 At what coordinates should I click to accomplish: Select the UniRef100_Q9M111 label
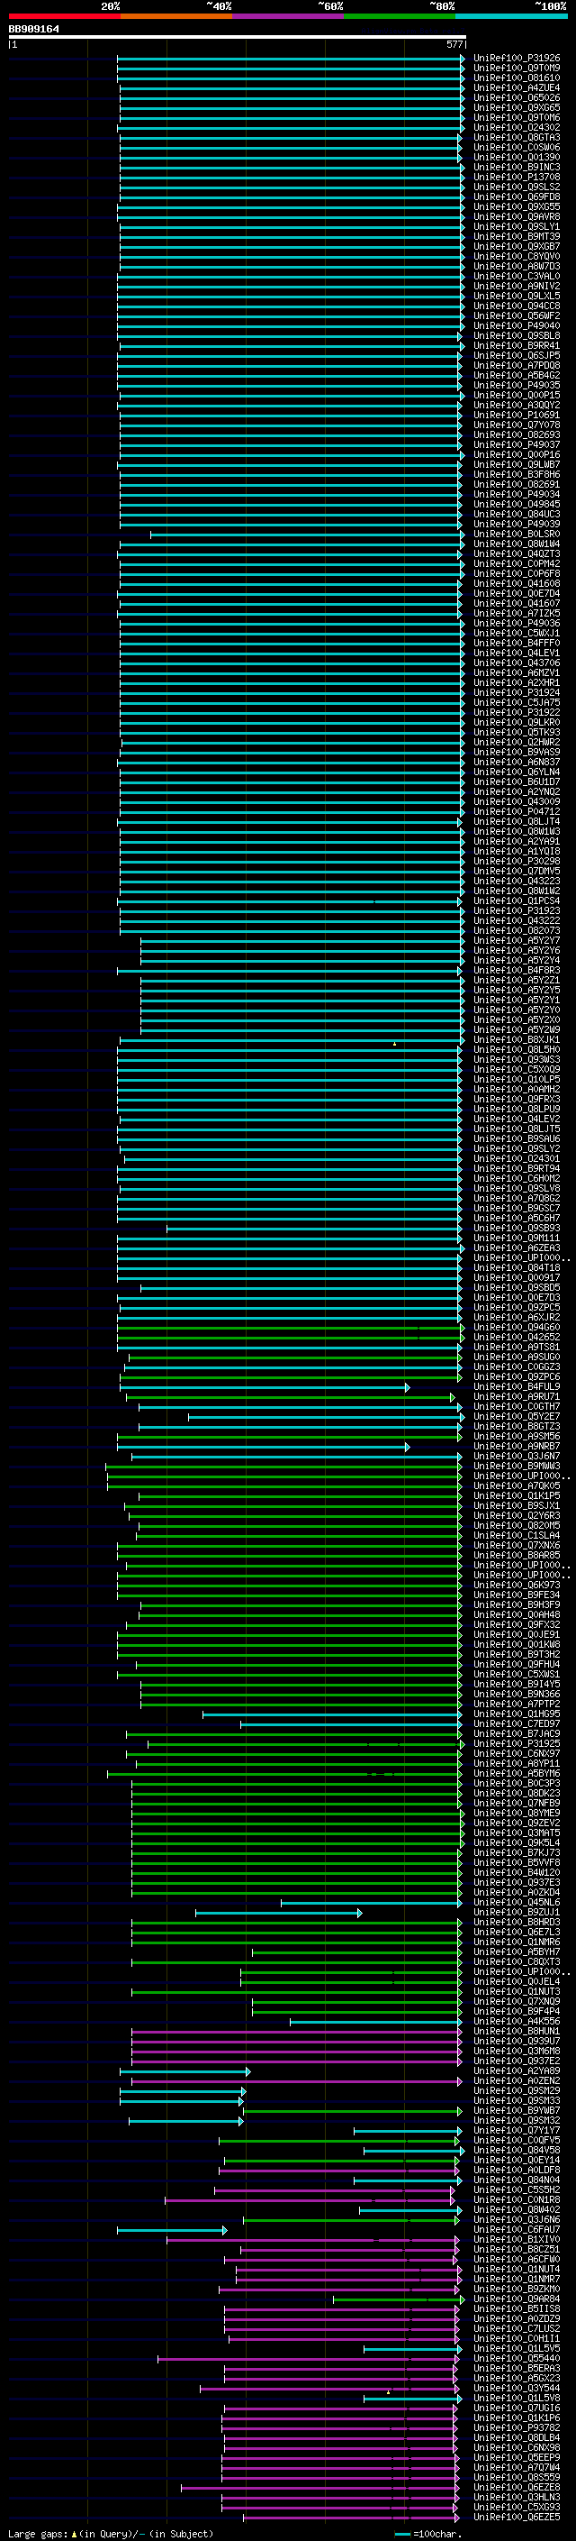click(517, 1238)
